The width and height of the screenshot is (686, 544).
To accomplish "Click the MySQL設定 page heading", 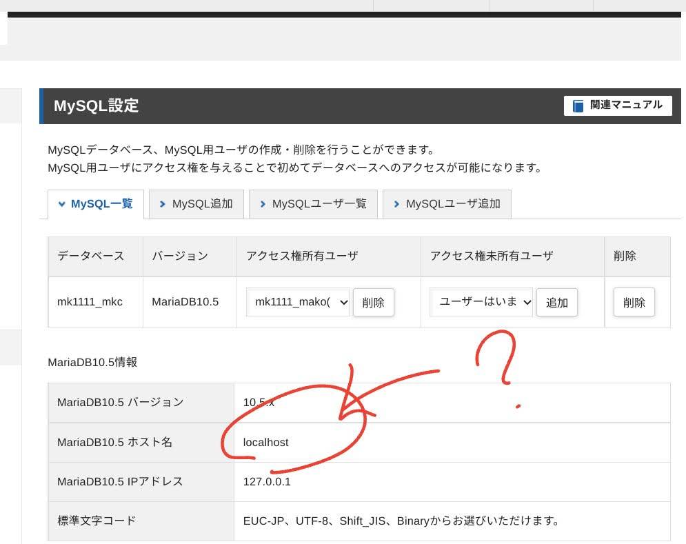I will pyautogui.click(x=96, y=106).
